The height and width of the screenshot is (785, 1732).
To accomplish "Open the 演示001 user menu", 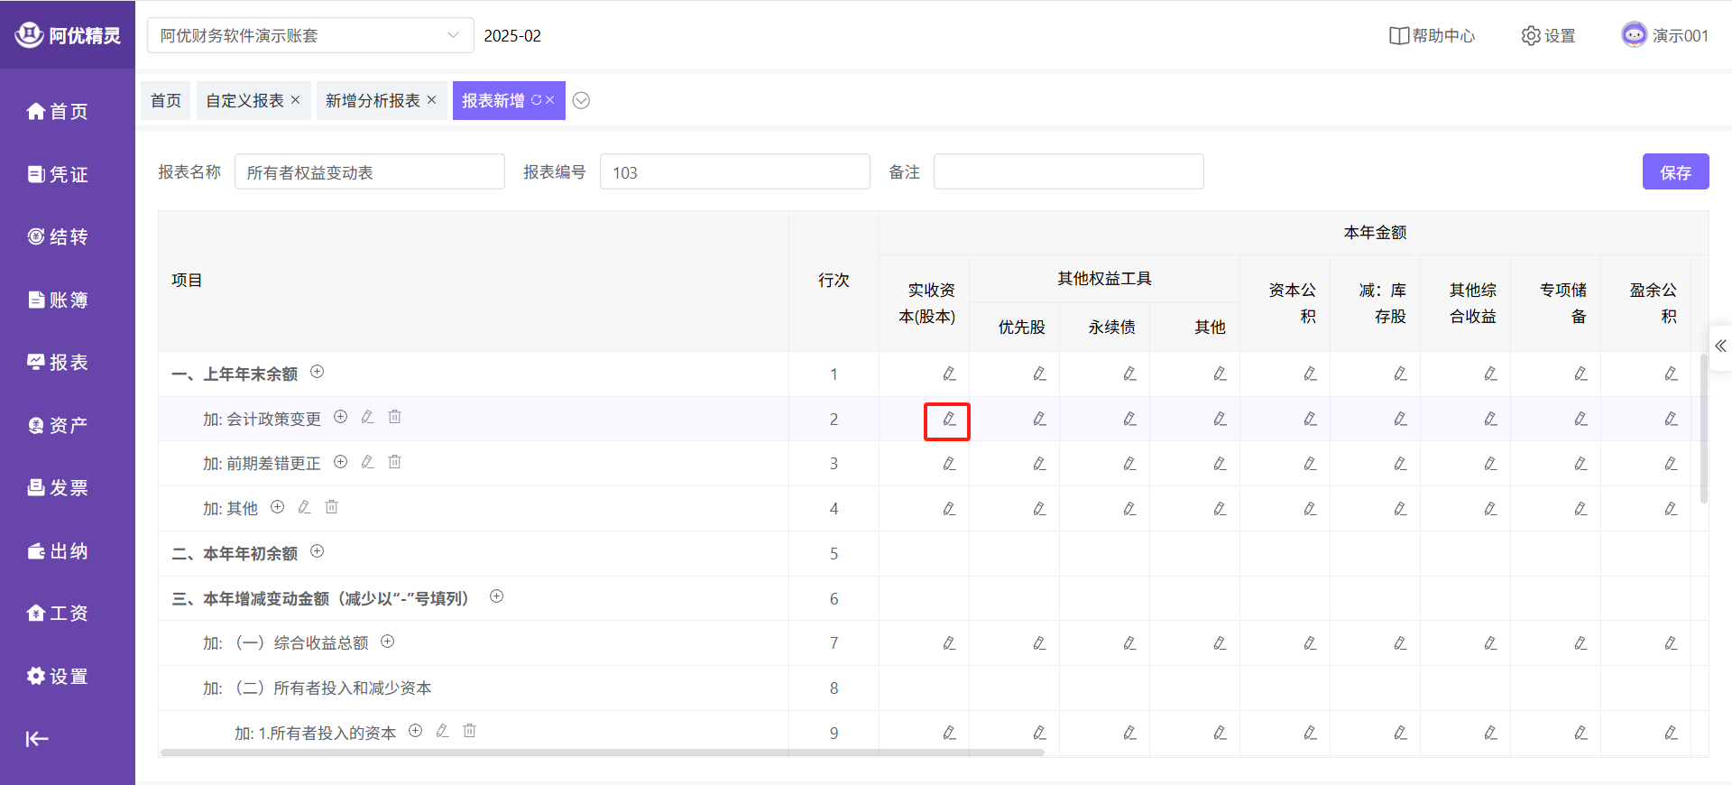I will [x=1665, y=35].
